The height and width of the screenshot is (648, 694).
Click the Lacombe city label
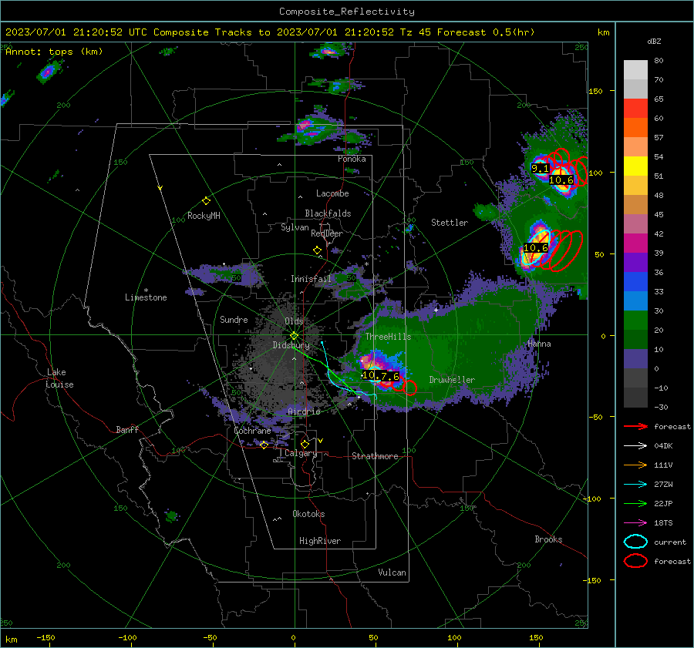click(332, 193)
